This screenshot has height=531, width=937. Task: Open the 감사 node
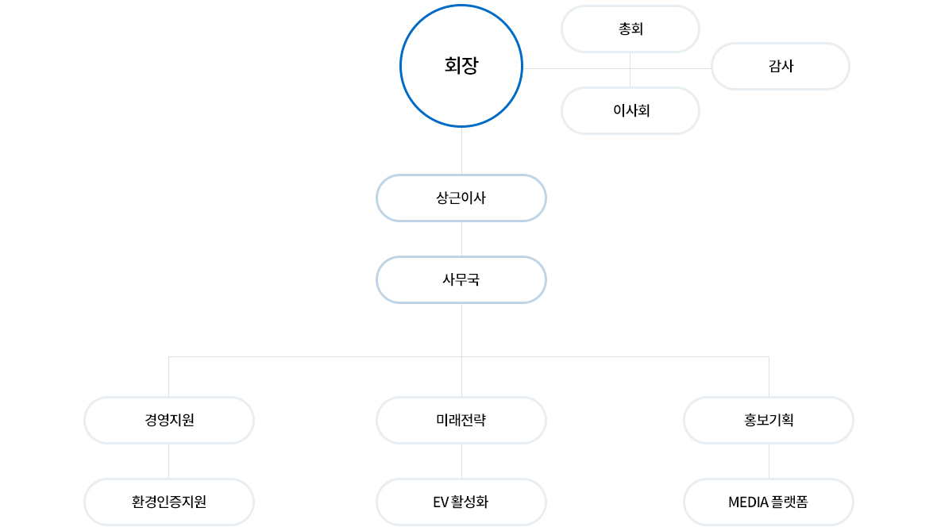(x=781, y=67)
